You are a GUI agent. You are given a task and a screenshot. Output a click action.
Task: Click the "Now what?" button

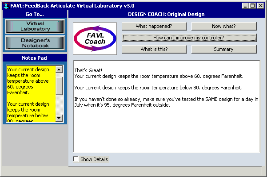(x=224, y=26)
